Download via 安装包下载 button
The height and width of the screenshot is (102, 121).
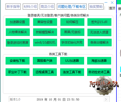(x=17, y=61)
